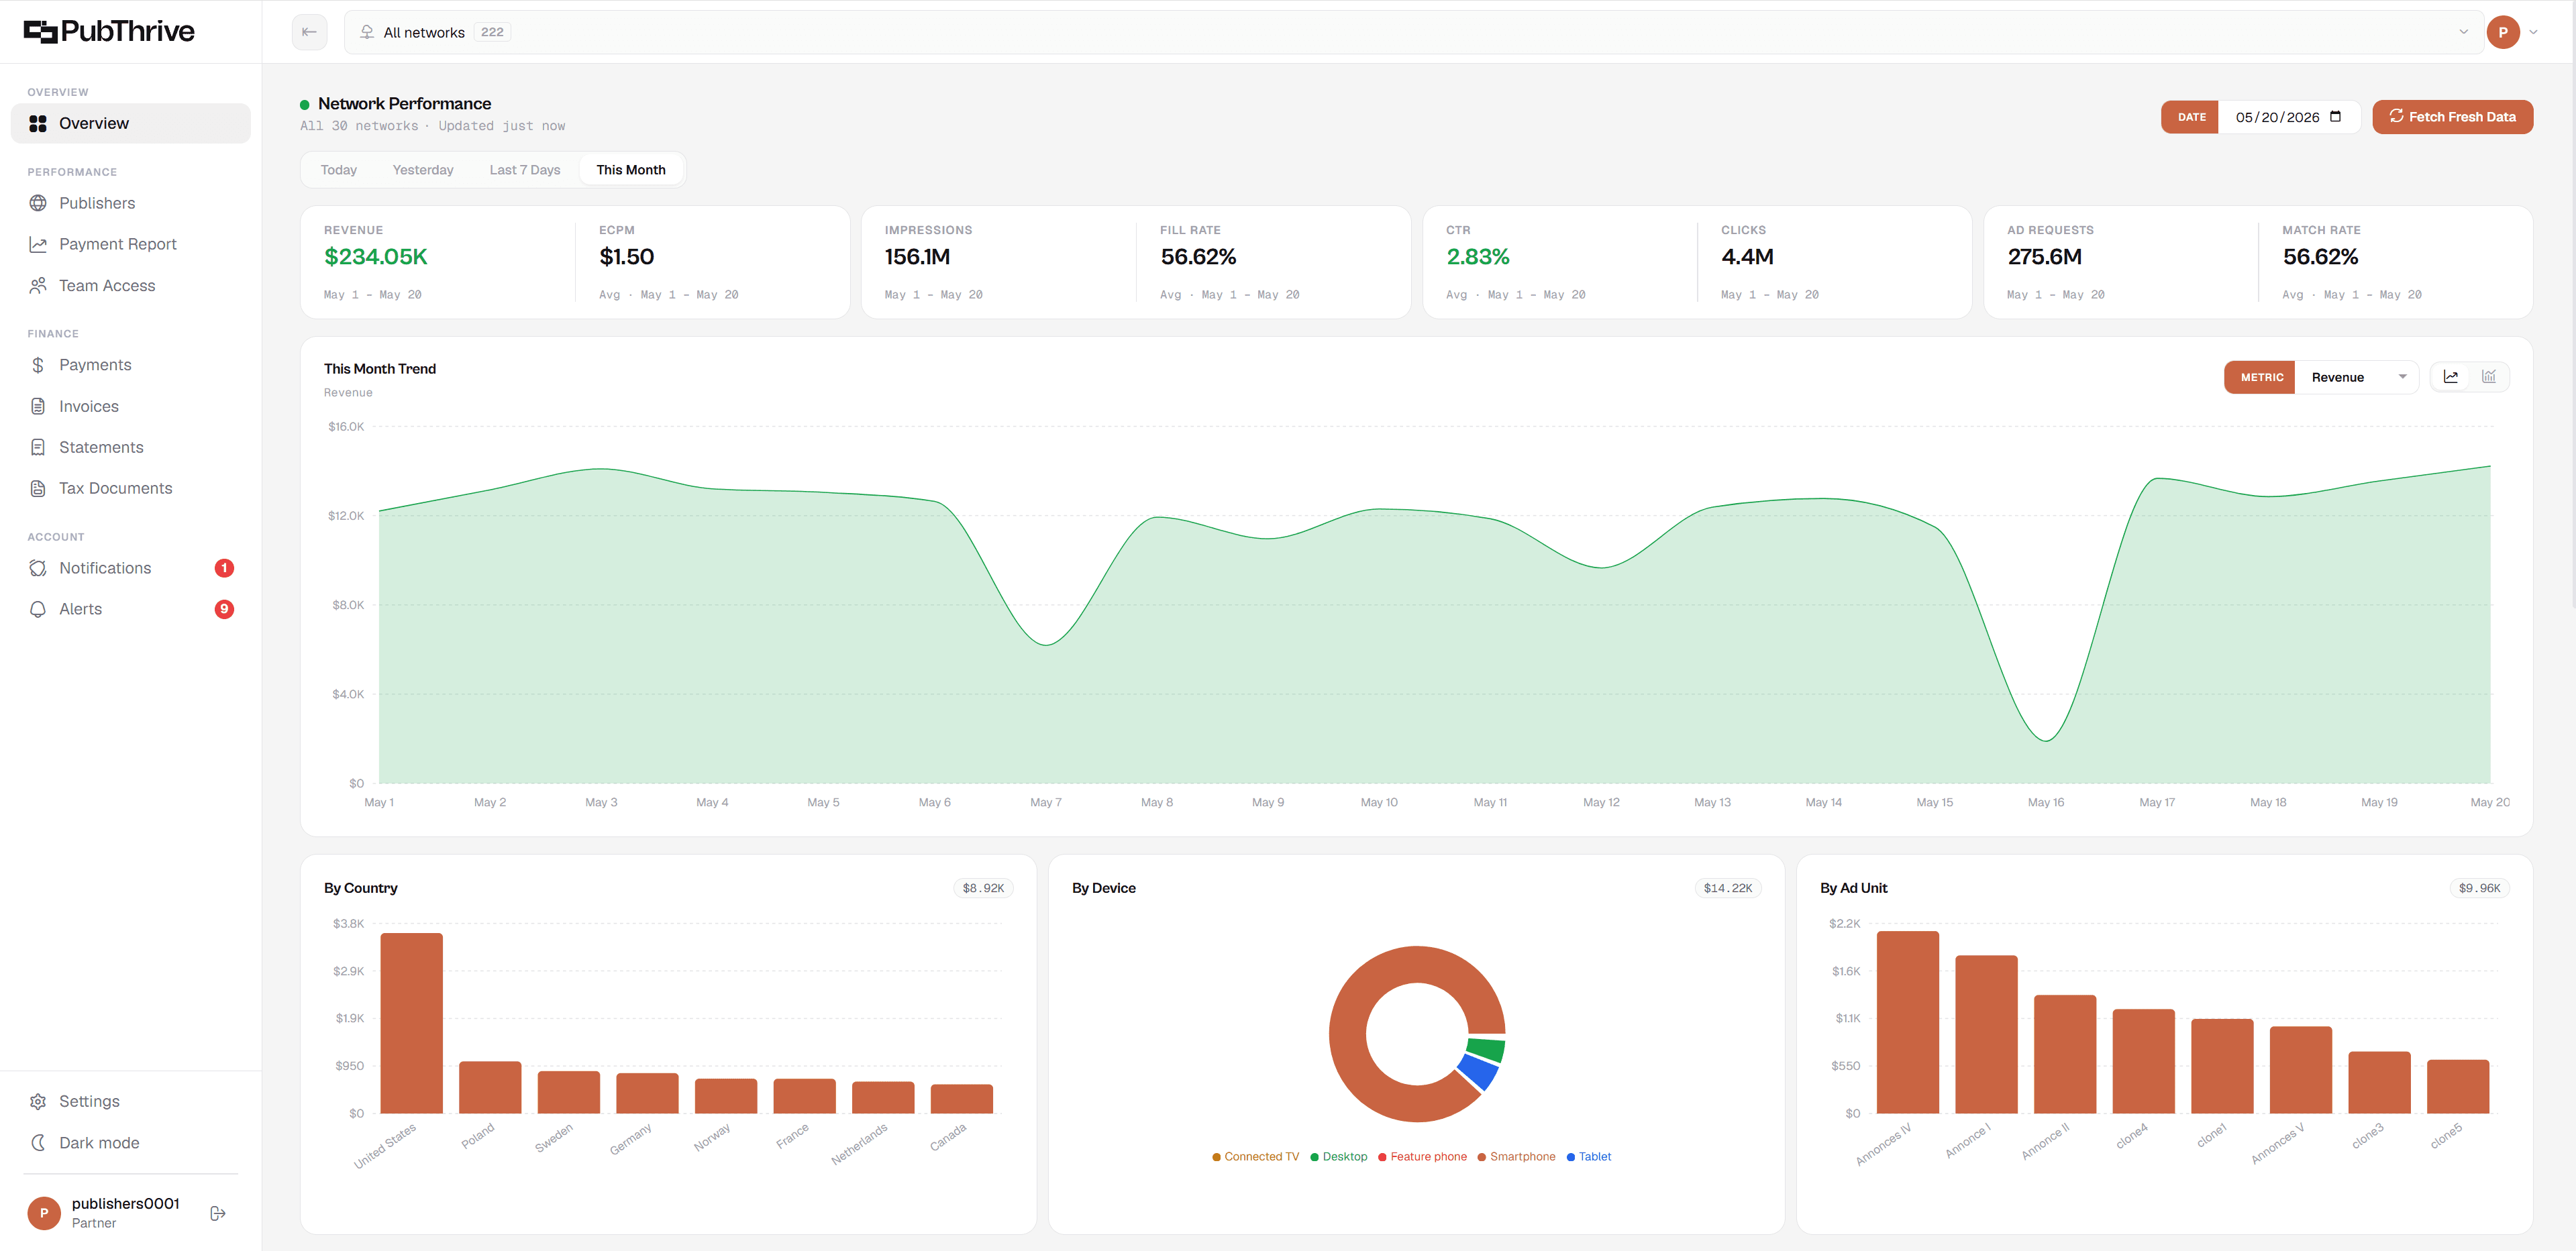The width and height of the screenshot is (2576, 1251).
Task: Select the Yesterday tab
Action: (x=423, y=170)
